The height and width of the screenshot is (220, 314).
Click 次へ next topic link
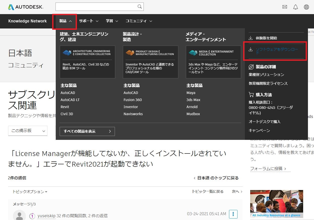tap(237, 192)
